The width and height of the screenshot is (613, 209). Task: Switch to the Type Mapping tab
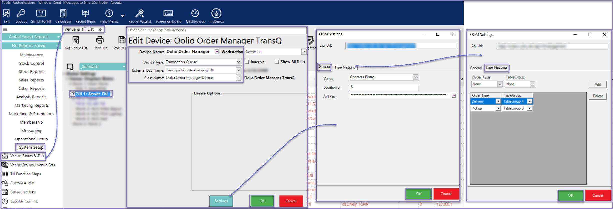[x=345, y=67]
